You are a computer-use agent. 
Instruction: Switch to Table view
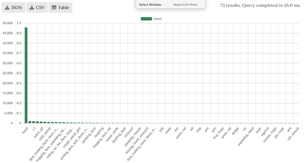click(x=61, y=7)
